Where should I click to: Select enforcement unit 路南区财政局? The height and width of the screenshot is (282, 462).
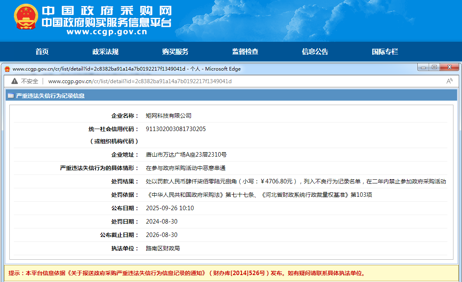163,248
